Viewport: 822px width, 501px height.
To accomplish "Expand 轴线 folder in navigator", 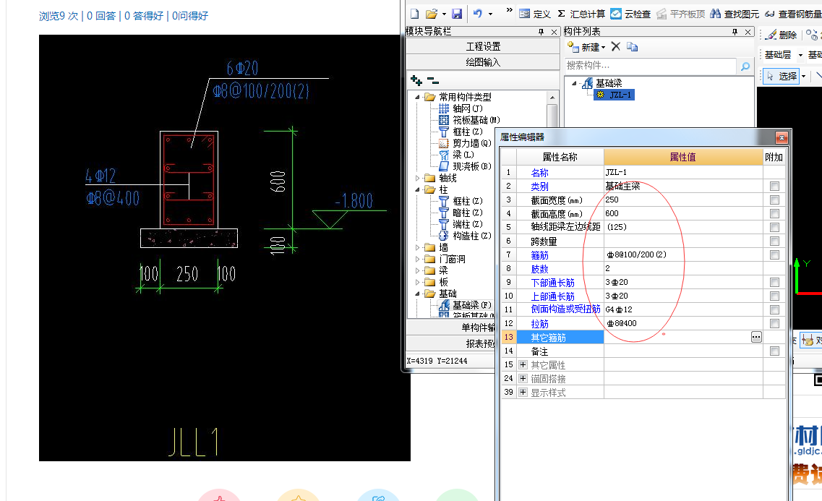I will tap(418, 178).
